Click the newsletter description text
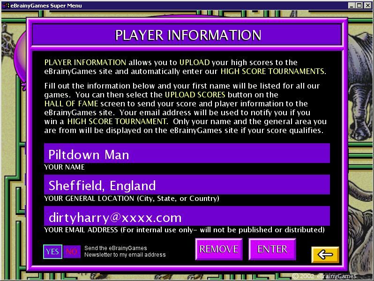The image size is (374, 281). click(125, 251)
